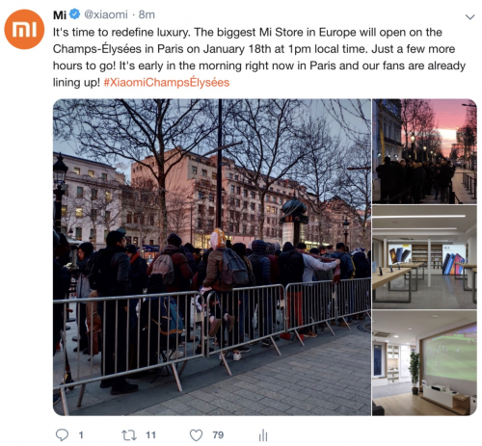Open the reply speech bubble icon
This screenshot has height=446, width=482.
[62, 435]
